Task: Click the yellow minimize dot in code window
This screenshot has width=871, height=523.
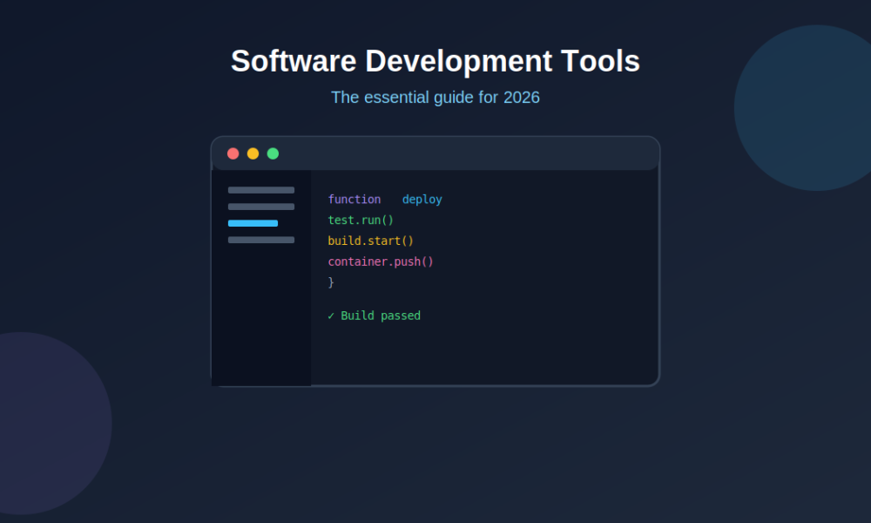Action: pos(253,153)
